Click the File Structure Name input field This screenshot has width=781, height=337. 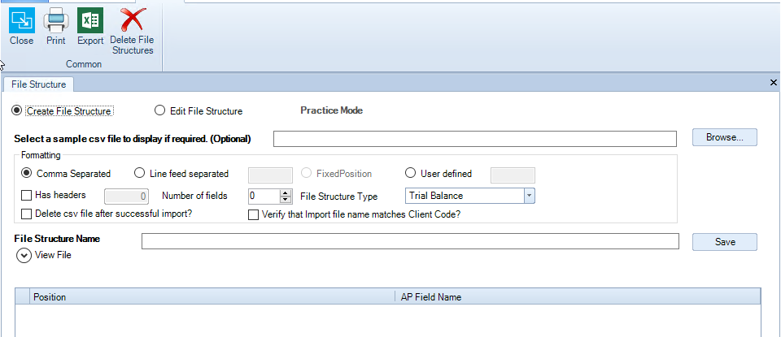tap(410, 241)
